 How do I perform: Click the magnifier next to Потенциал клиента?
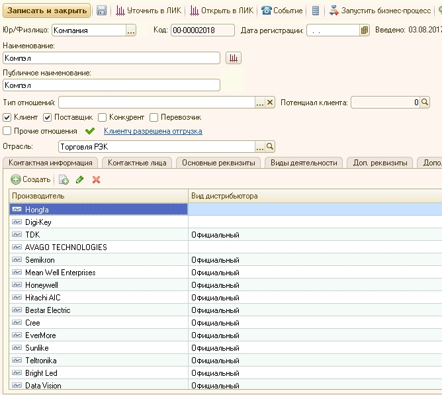[x=425, y=103]
